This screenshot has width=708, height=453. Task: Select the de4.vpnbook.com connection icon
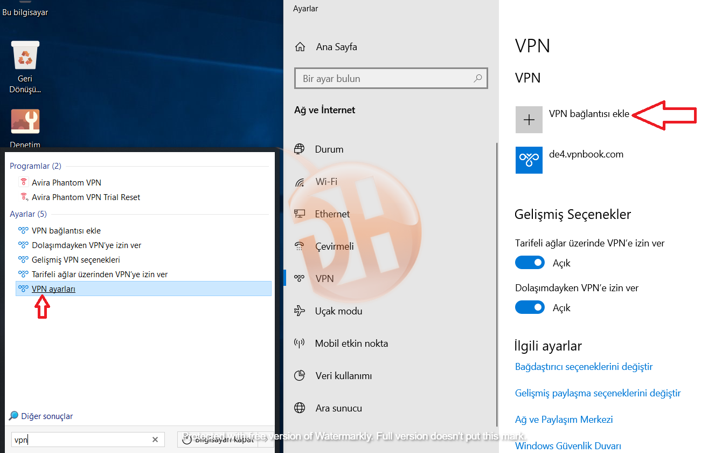tap(529, 160)
